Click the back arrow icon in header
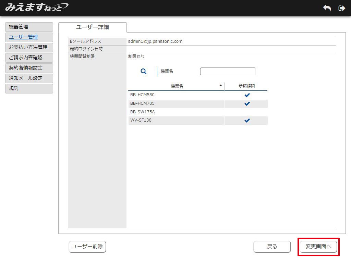Image resolution: width=351 pixels, height=263 pixels. tap(327, 8)
